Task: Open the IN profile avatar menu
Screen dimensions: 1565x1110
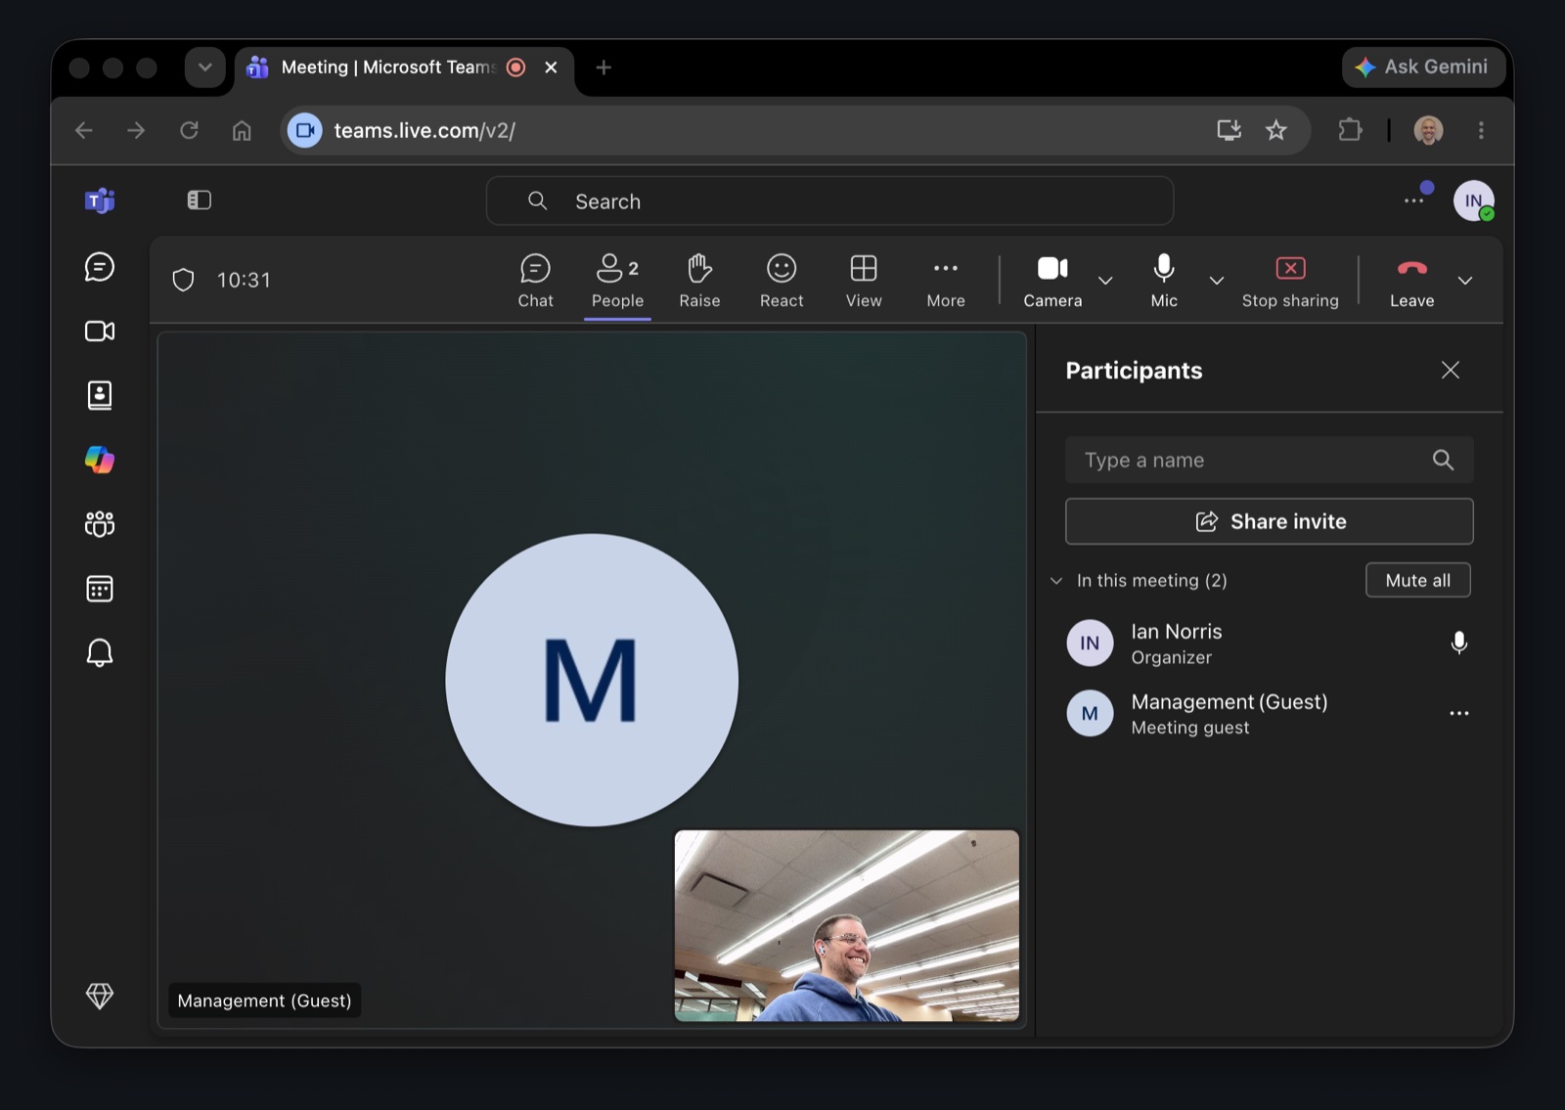Action: (x=1473, y=200)
